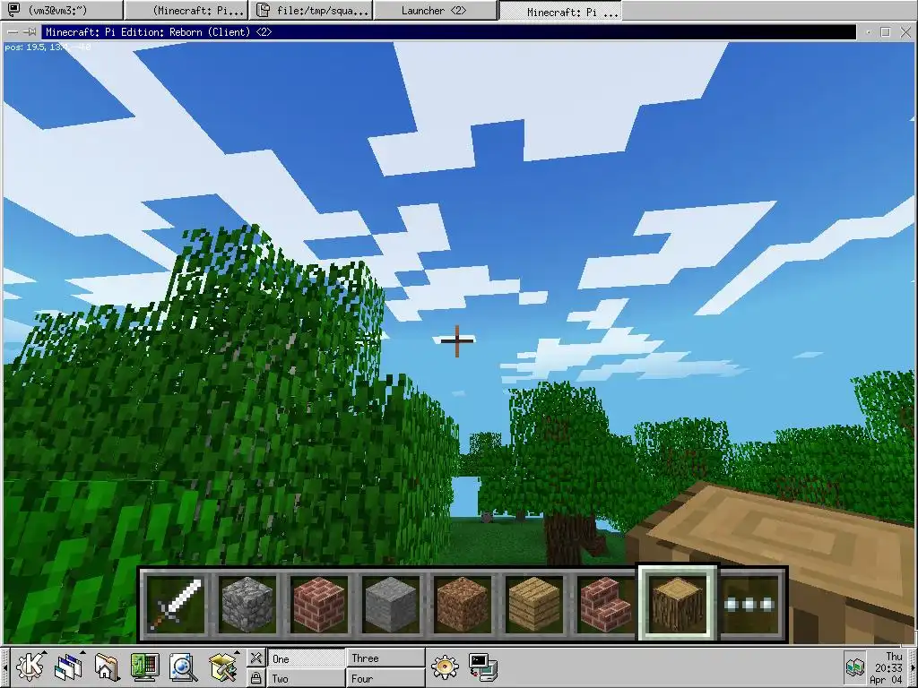Open the home folder panel icon
This screenshot has width=918, height=688.
[x=107, y=666]
